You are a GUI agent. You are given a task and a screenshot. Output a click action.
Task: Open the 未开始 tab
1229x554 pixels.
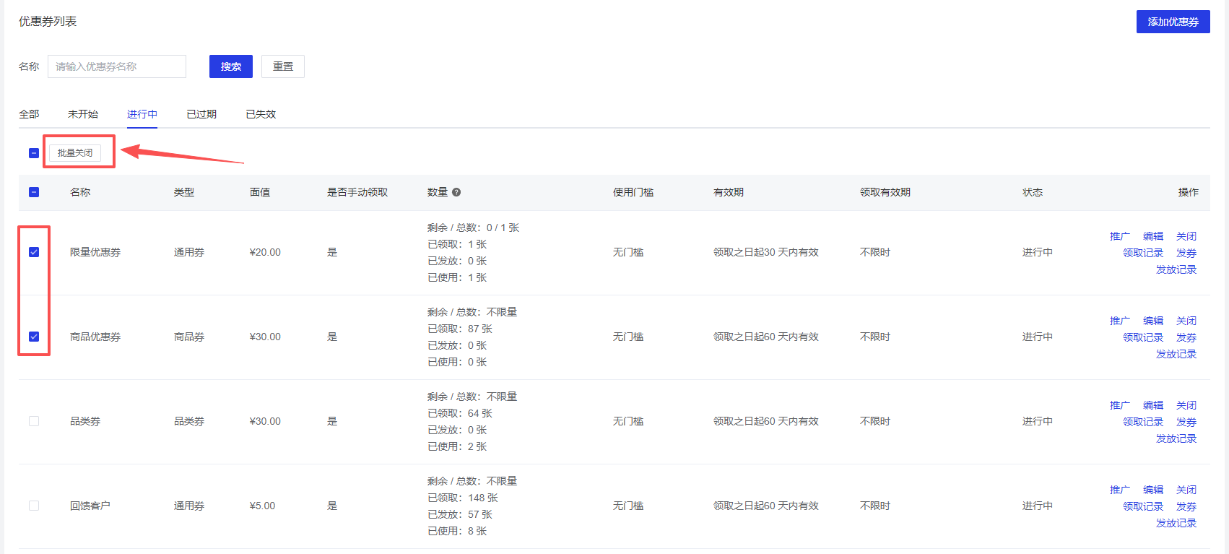click(83, 114)
